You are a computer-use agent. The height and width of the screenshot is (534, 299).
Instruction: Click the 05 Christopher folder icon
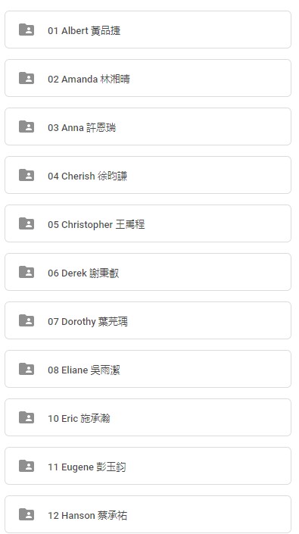26,223
